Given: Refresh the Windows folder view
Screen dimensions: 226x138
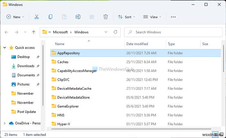Looking at the screenshot, I should click(x=115, y=32).
